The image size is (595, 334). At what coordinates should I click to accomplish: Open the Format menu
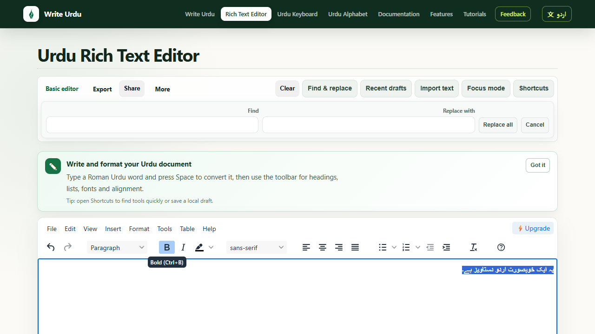coord(139,229)
